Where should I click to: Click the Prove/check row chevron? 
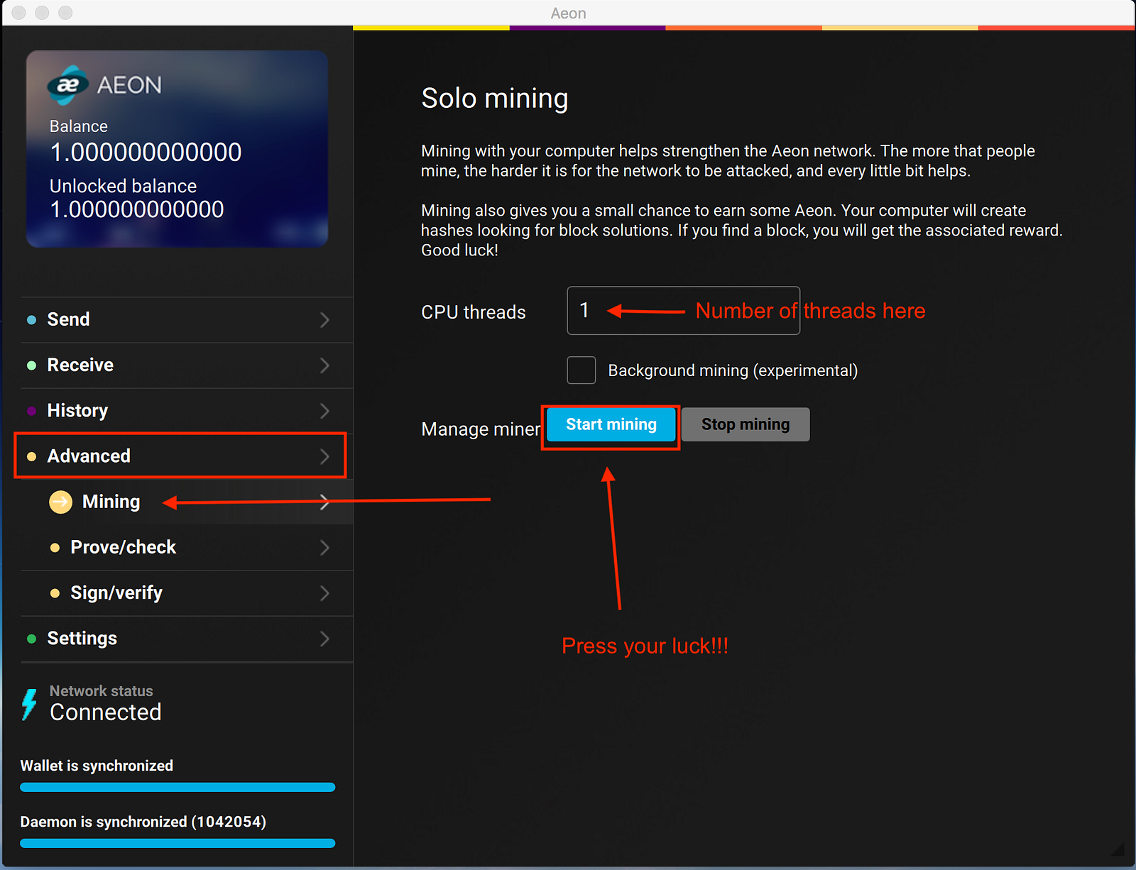coord(324,548)
